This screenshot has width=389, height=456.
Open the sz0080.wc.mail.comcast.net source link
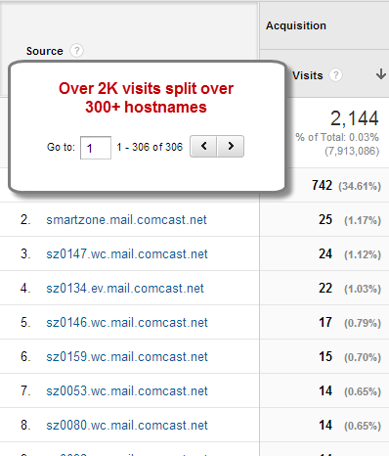[127, 426]
